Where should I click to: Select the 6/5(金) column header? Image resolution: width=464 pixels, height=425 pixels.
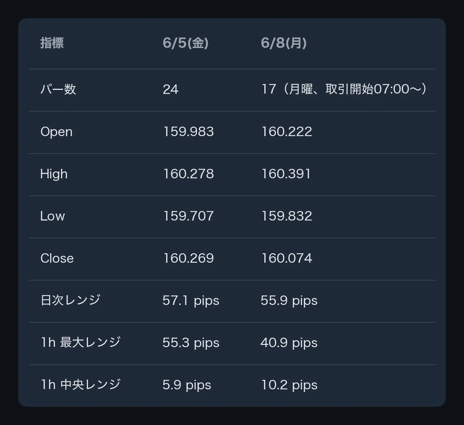[185, 43]
